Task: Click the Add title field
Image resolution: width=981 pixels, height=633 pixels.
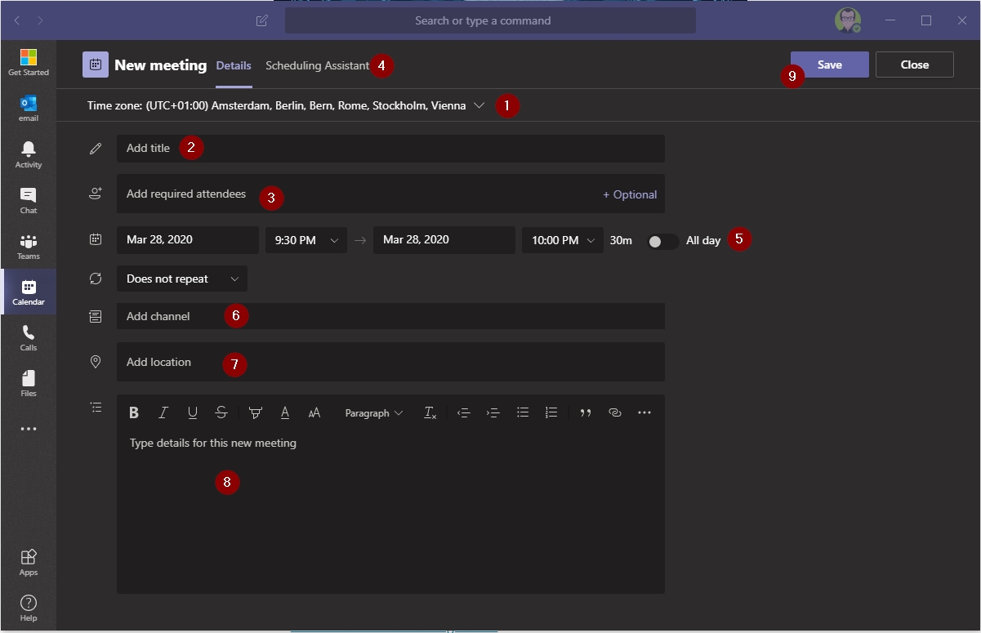Action: pyautogui.click(x=390, y=149)
